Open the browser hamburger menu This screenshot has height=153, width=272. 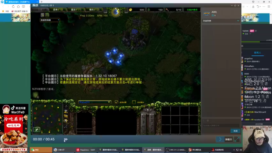coord(269,6)
